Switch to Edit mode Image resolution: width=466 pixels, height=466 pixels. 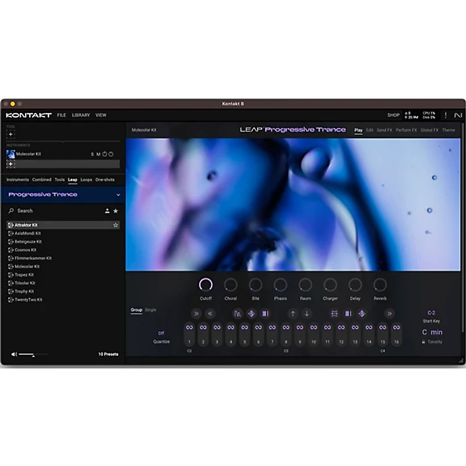[x=369, y=130]
